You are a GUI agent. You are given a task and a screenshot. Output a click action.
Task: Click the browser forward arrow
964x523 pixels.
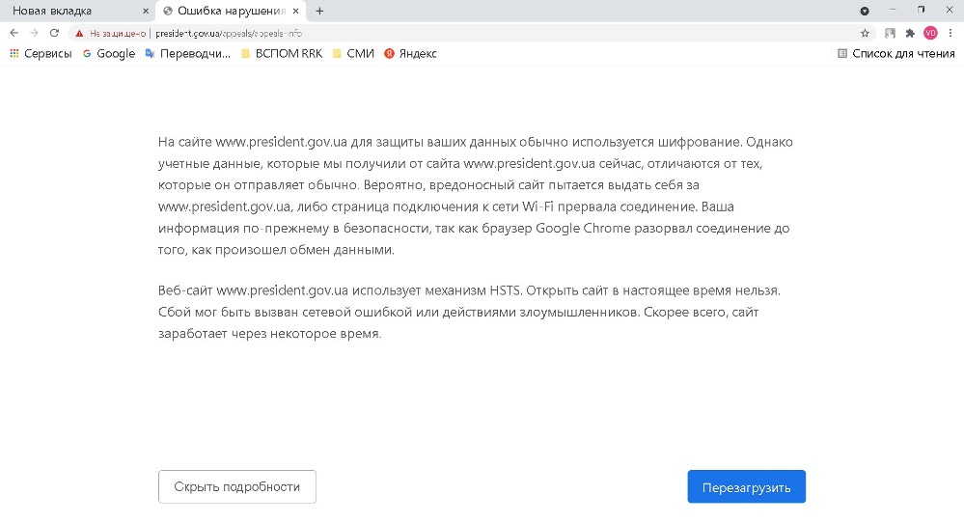pyautogui.click(x=34, y=33)
